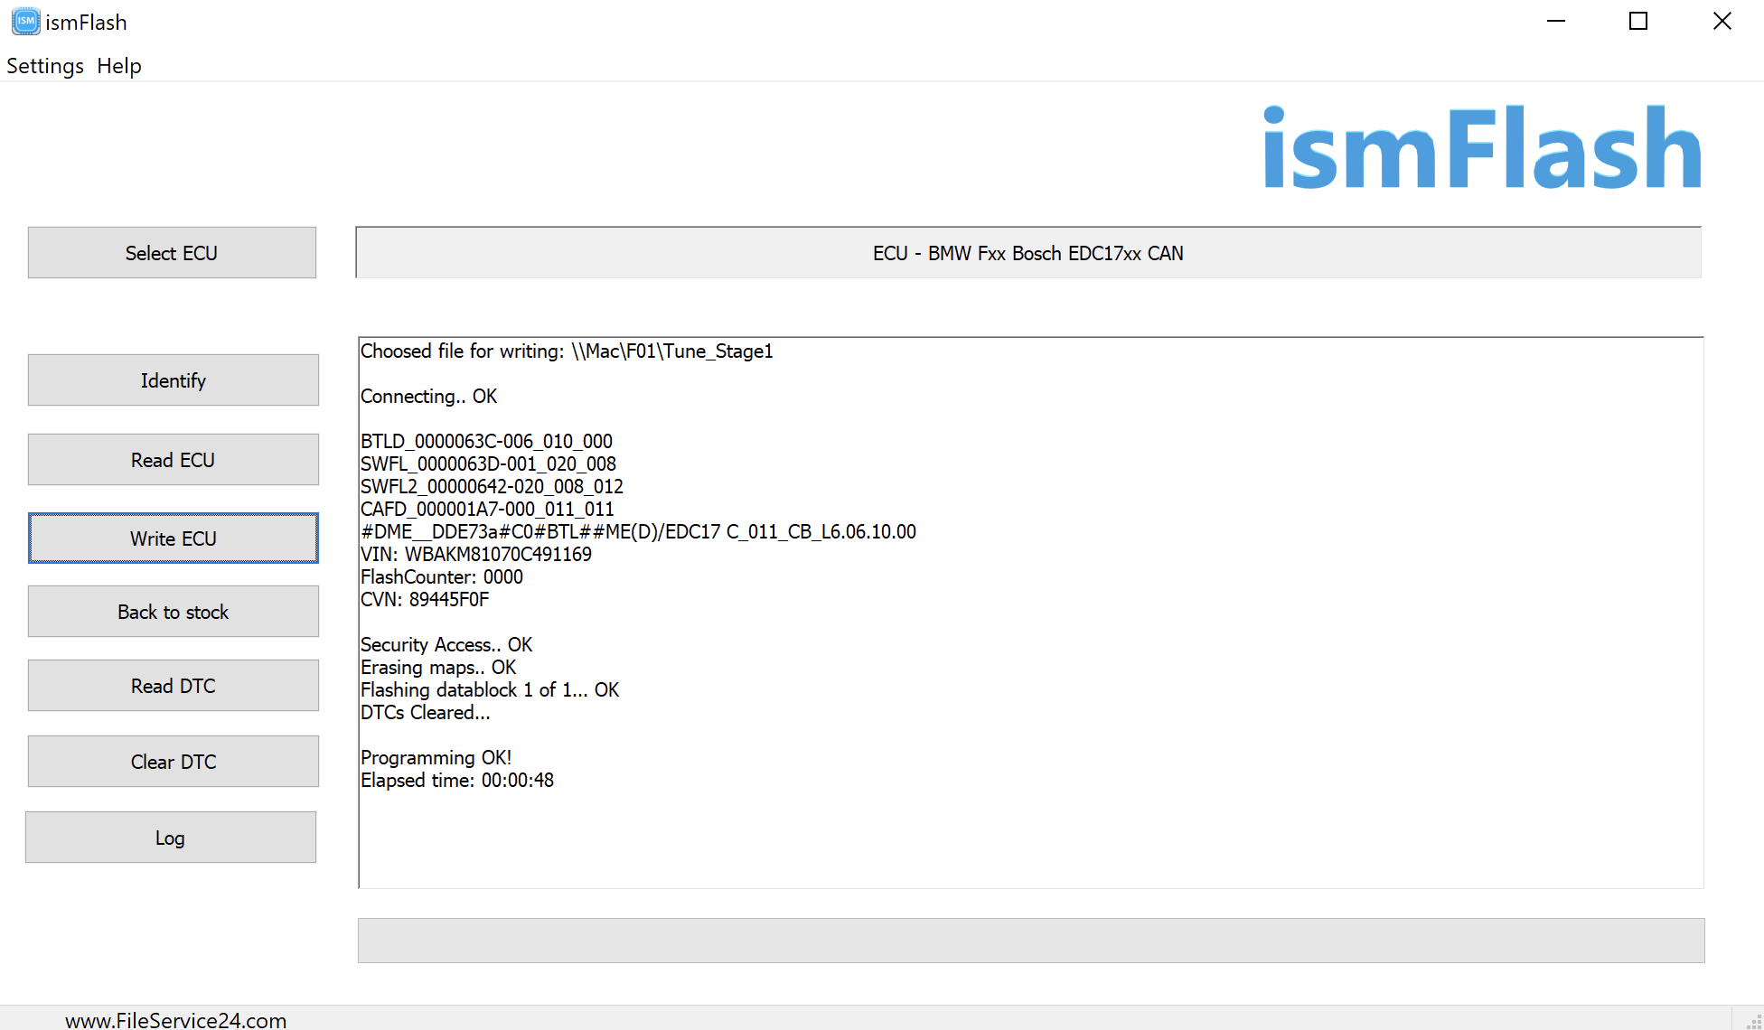Click the SWFL2_00000642-020_008_012 line
Screen dimensions: 1764x1030
(x=492, y=487)
